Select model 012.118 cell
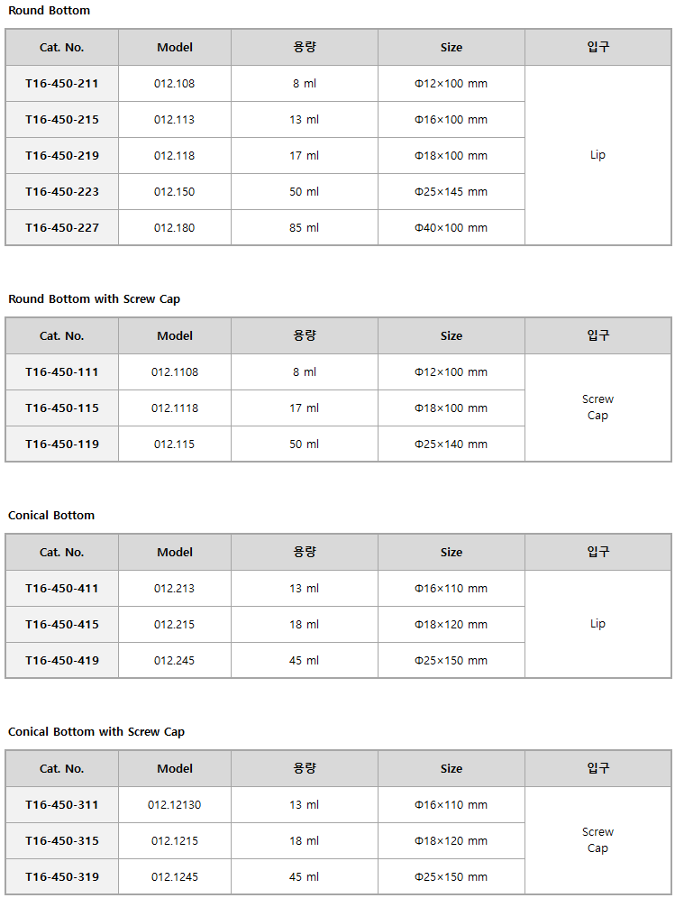This screenshot has width=675, height=898. (x=175, y=156)
